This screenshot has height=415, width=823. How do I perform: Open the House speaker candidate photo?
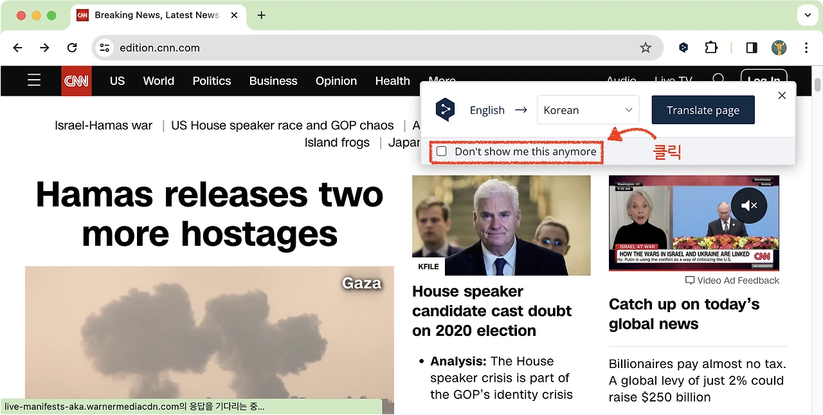pos(502,225)
